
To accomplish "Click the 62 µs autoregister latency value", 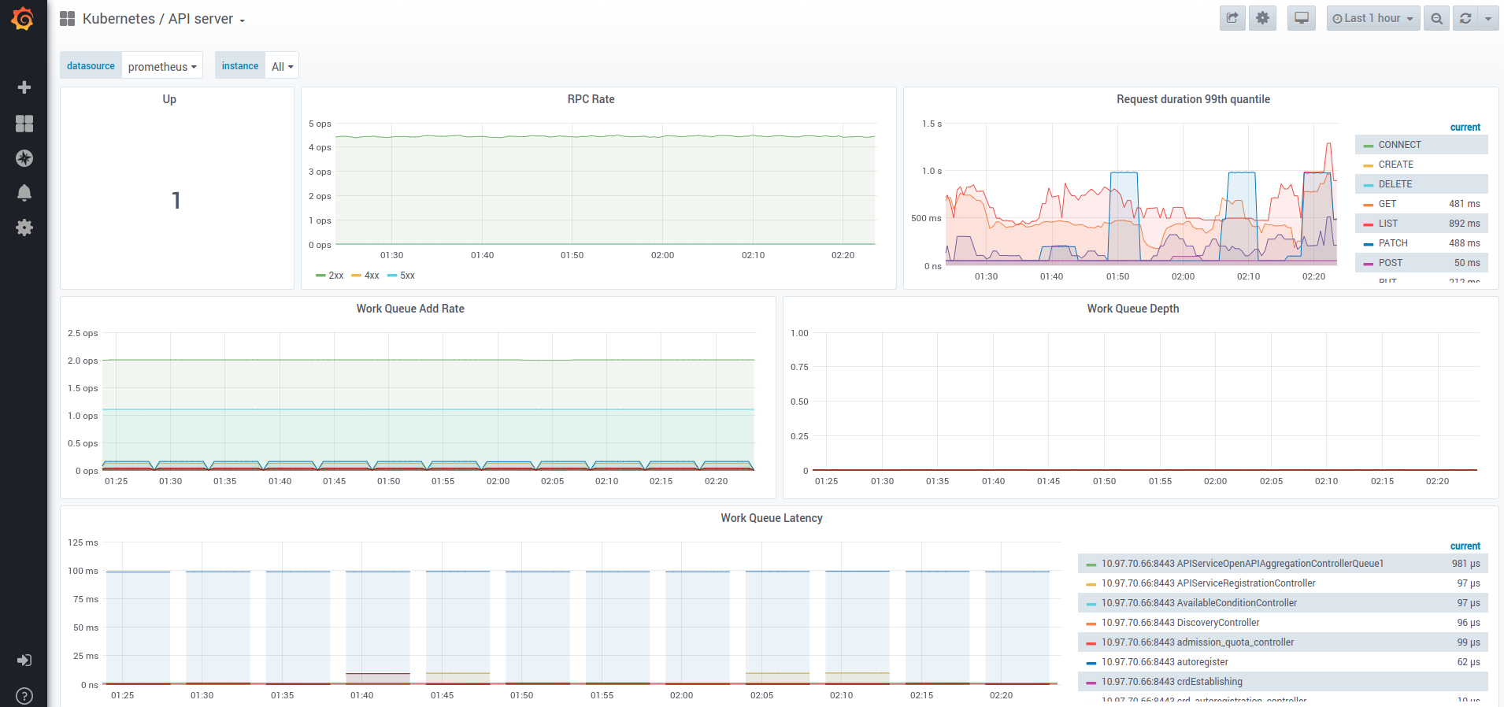I will pos(1469,662).
